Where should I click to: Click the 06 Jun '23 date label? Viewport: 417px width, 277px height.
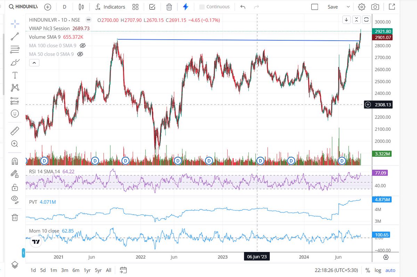pyautogui.click(x=257, y=257)
